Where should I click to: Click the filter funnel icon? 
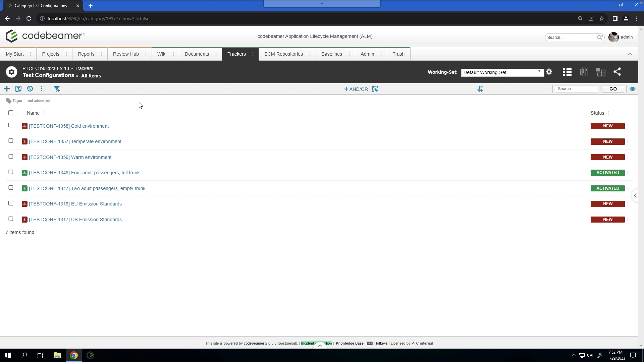(57, 89)
